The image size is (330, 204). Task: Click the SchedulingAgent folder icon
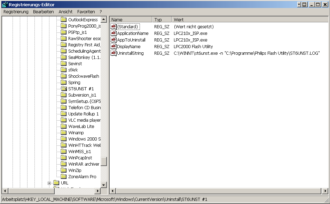[64, 51]
